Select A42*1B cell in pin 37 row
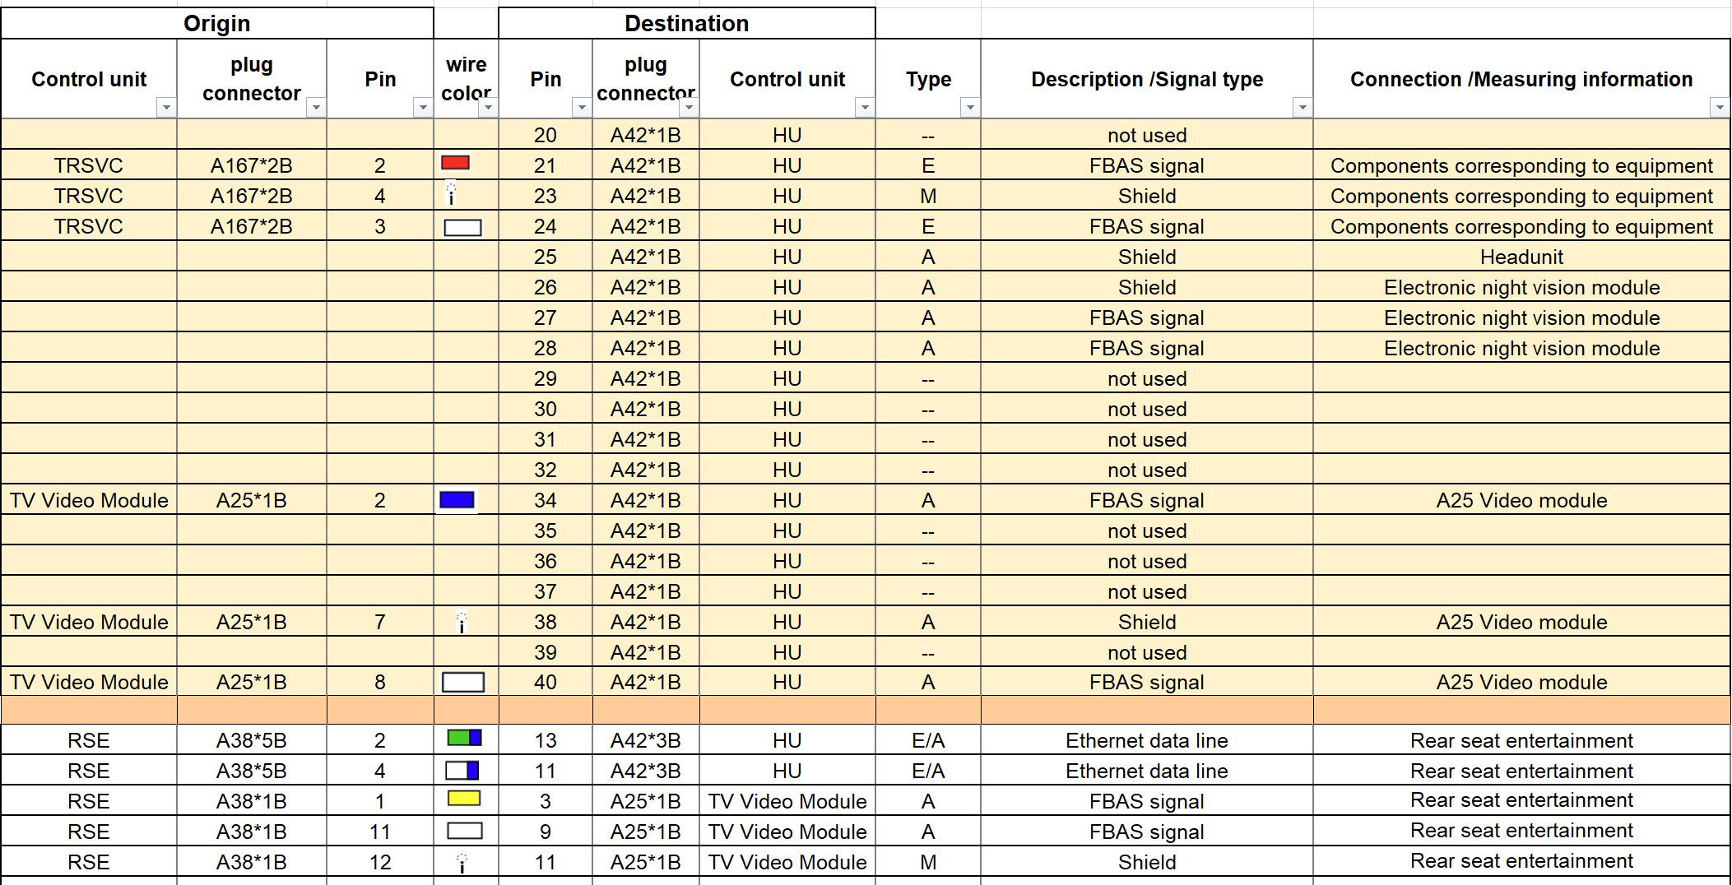This screenshot has height=885, width=1732. click(x=646, y=591)
